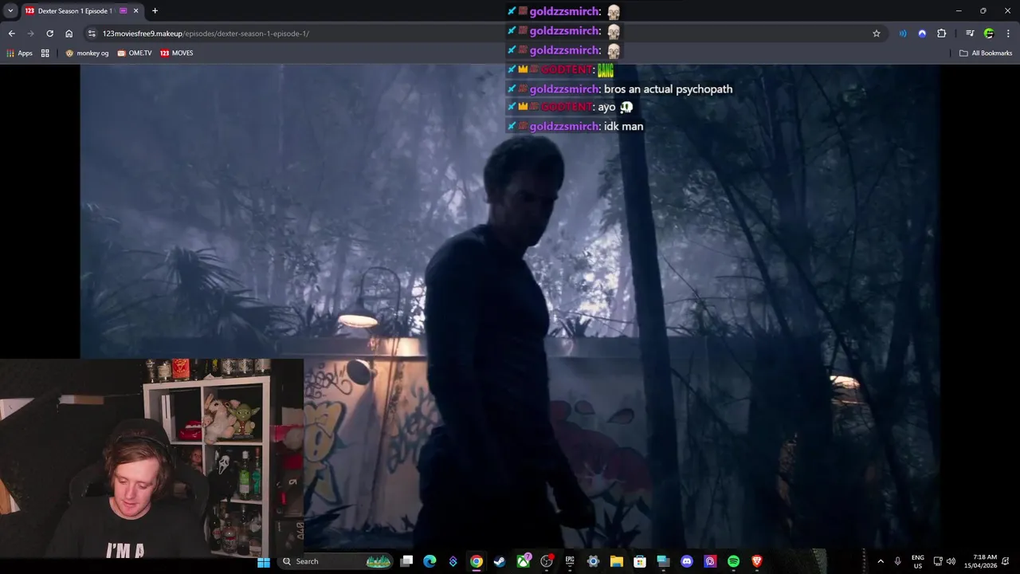
Task: Open the All Bookmarks folder
Action: pyautogui.click(x=986, y=53)
